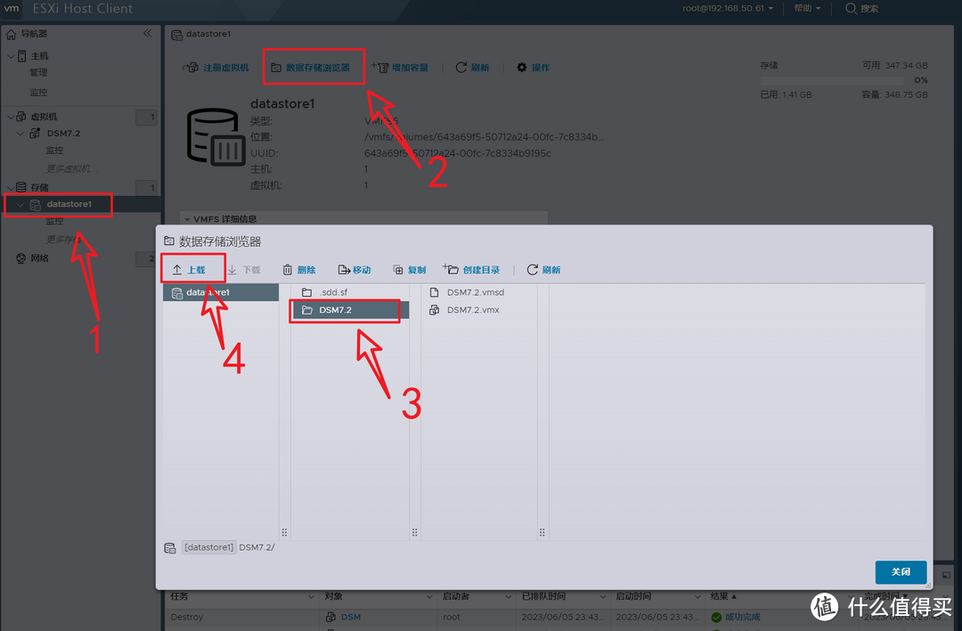962x631 pixels.
Task: Open the Help (帮助) dropdown
Action: (807, 9)
